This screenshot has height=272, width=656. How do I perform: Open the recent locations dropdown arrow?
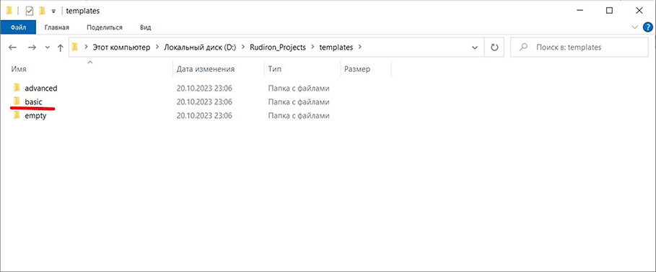(48, 47)
